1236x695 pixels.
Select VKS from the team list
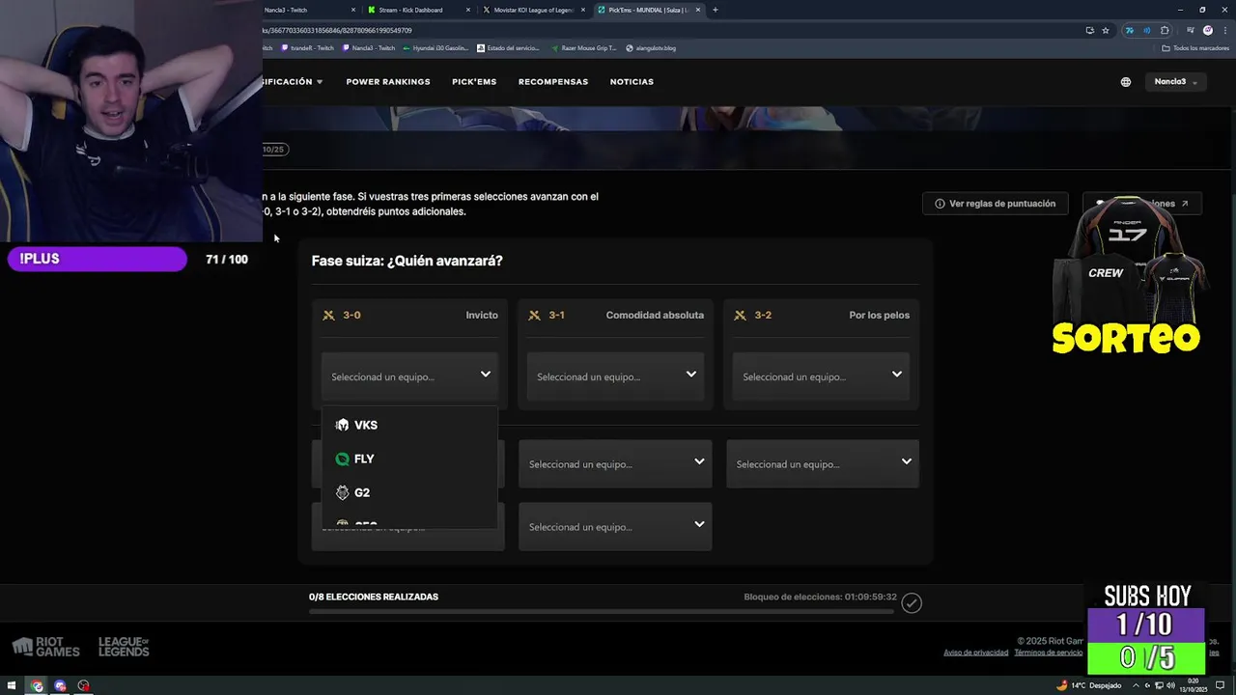coord(409,425)
